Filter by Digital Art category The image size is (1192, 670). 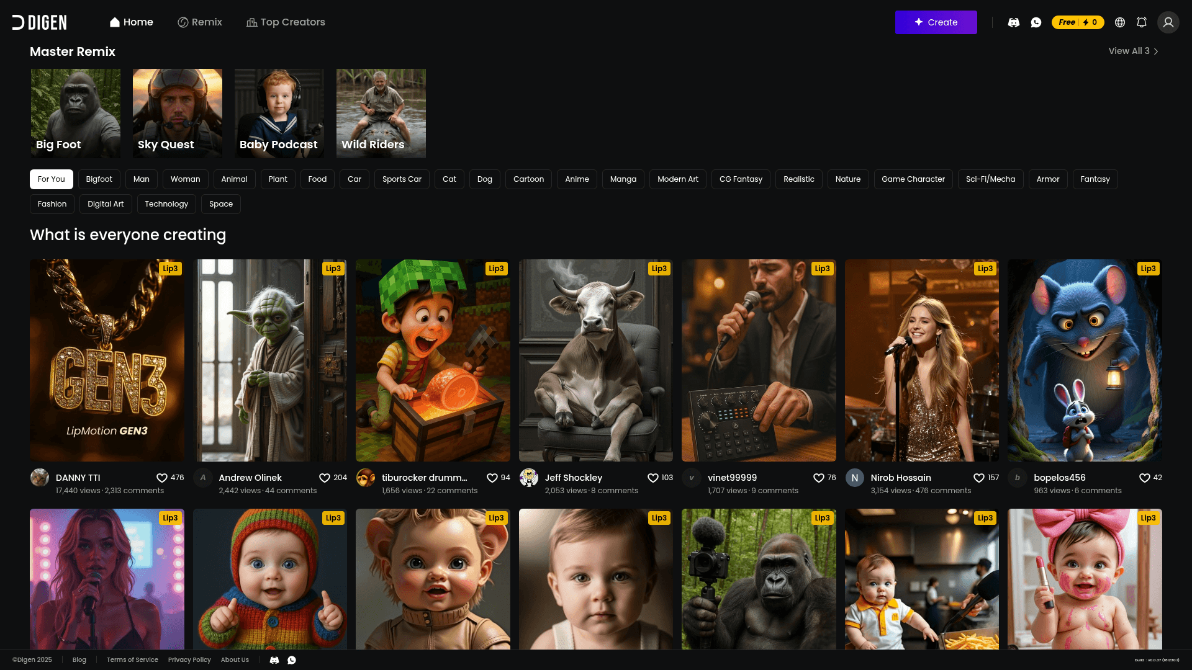106,204
